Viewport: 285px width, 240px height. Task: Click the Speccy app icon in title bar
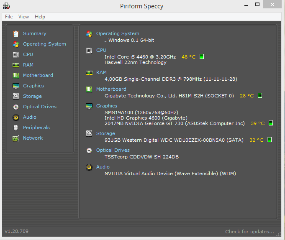pos(6,6)
